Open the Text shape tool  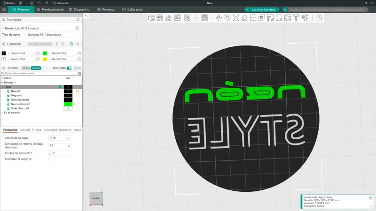(296, 18)
